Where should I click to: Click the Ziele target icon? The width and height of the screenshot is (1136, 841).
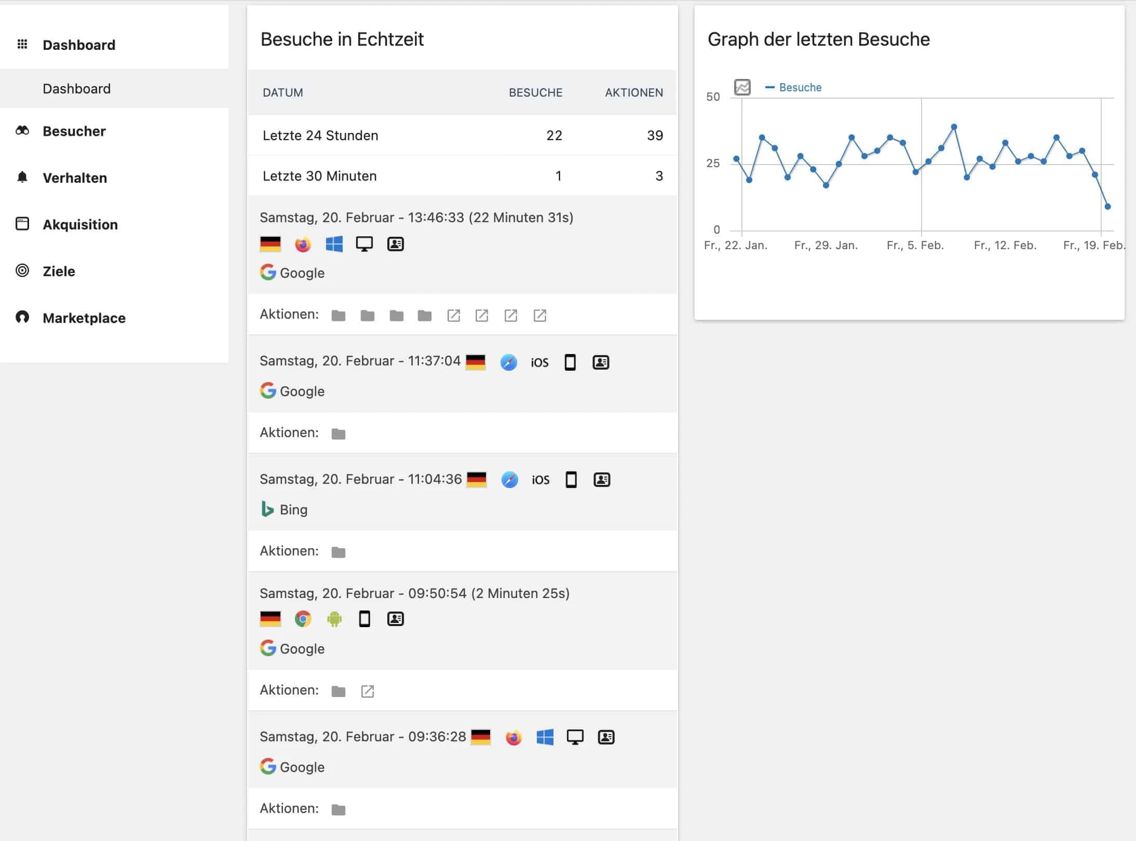[23, 271]
